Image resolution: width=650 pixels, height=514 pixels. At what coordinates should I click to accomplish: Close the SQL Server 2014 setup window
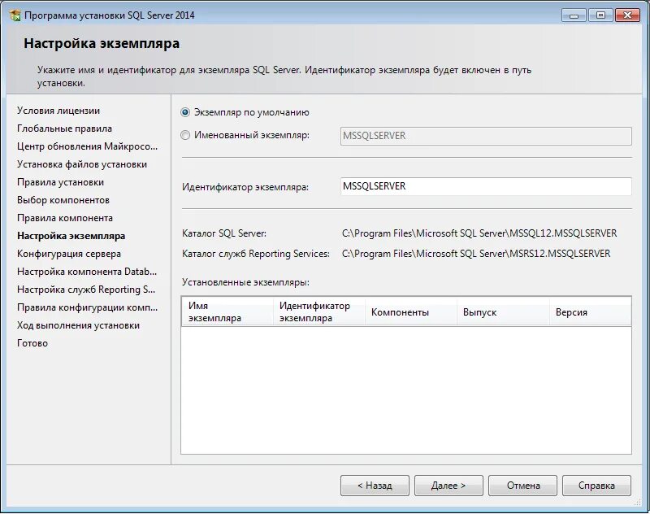click(x=627, y=15)
